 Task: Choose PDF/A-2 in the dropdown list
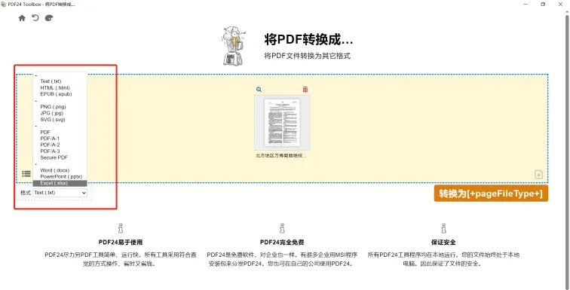pyautogui.click(x=51, y=145)
